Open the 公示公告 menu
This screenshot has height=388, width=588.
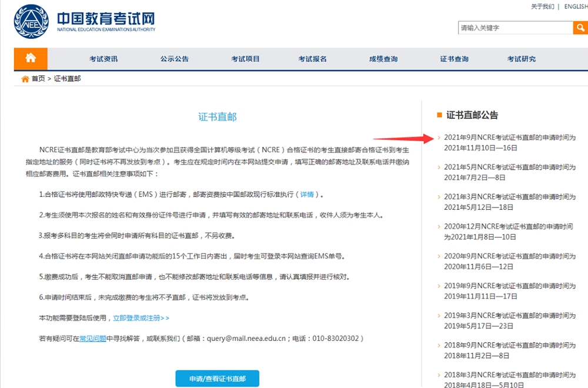pos(175,59)
